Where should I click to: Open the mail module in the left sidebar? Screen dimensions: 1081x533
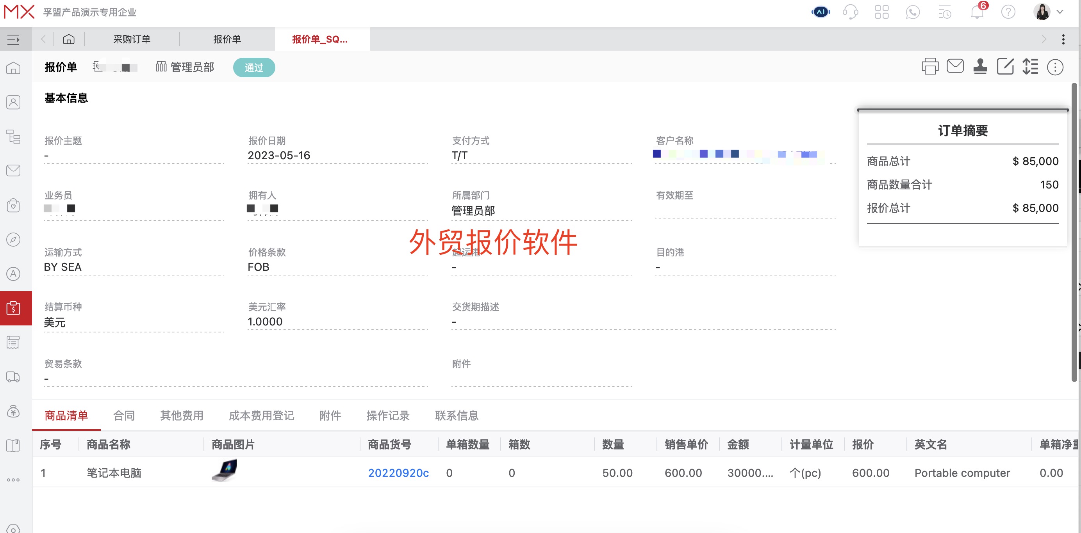[x=13, y=170]
